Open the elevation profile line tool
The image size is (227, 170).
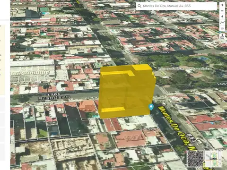222,23
